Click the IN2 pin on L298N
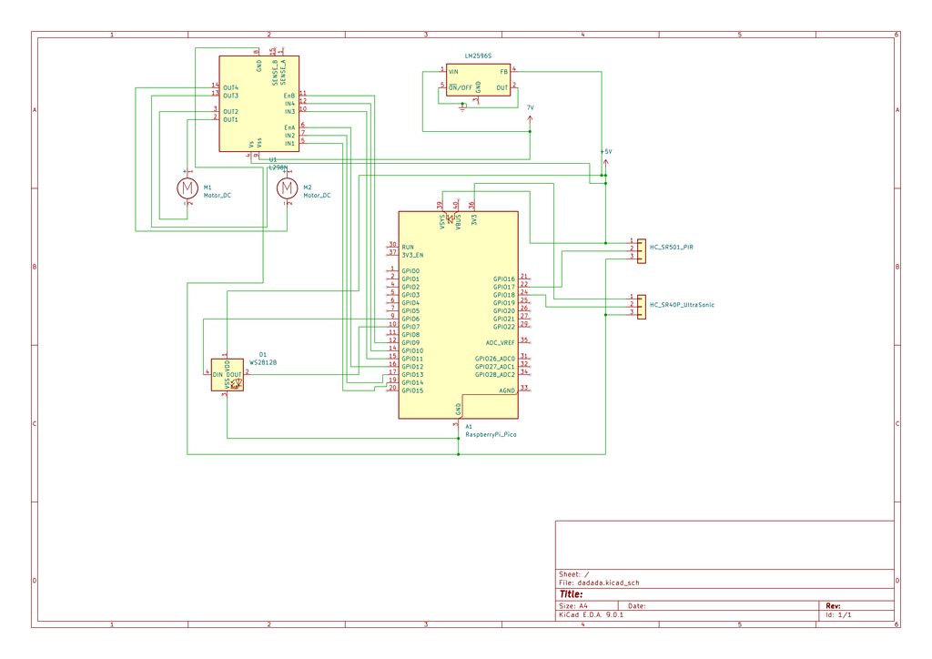Viewport: 932px width, 659px height. (x=289, y=136)
